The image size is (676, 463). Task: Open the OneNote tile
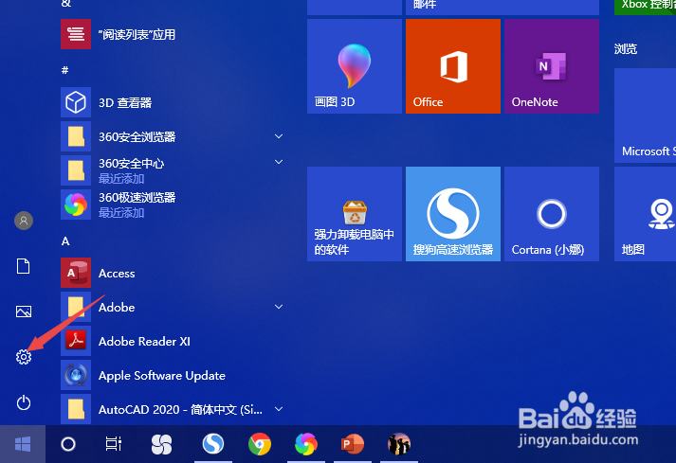tap(552, 66)
